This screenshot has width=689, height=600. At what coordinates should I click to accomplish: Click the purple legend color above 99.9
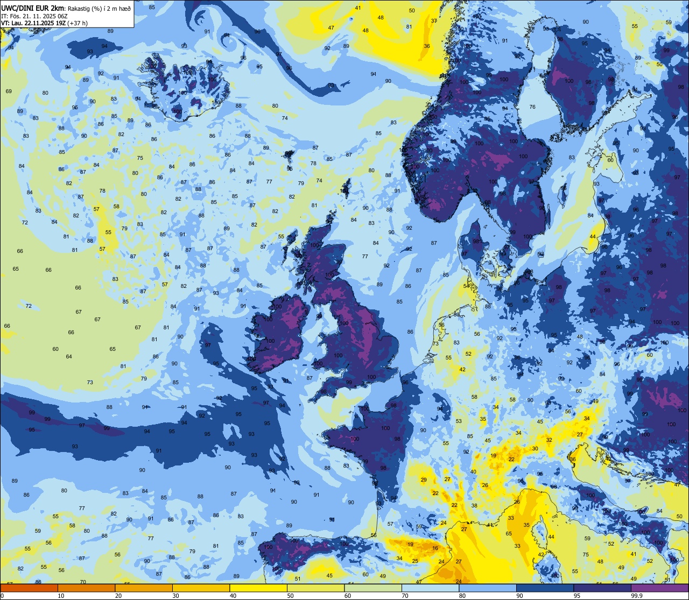coord(659,588)
